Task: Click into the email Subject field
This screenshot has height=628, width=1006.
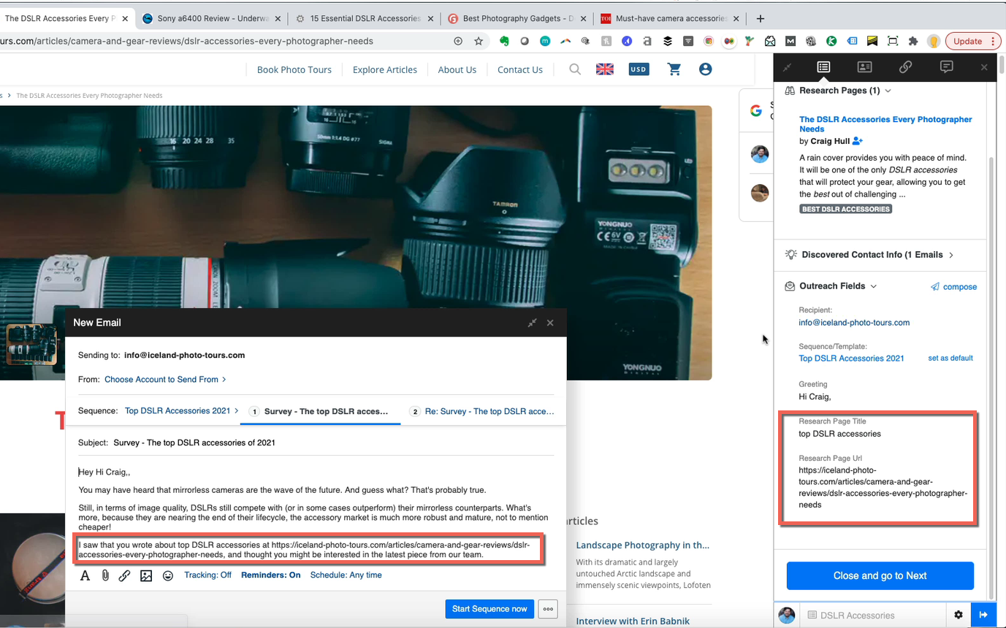Action: tap(329, 443)
